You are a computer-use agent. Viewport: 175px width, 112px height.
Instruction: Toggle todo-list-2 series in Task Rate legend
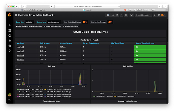point(22,94)
